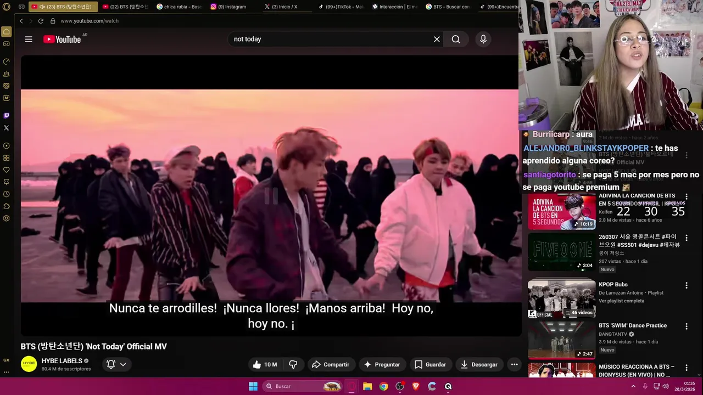Switch to the 'chica rubia' Google tab
The height and width of the screenshot is (395, 703).
tap(179, 7)
